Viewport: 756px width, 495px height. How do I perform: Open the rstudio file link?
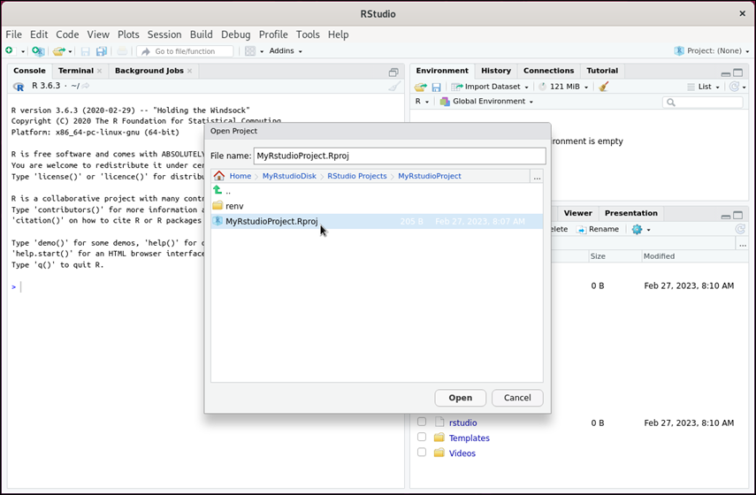[x=462, y=423]
